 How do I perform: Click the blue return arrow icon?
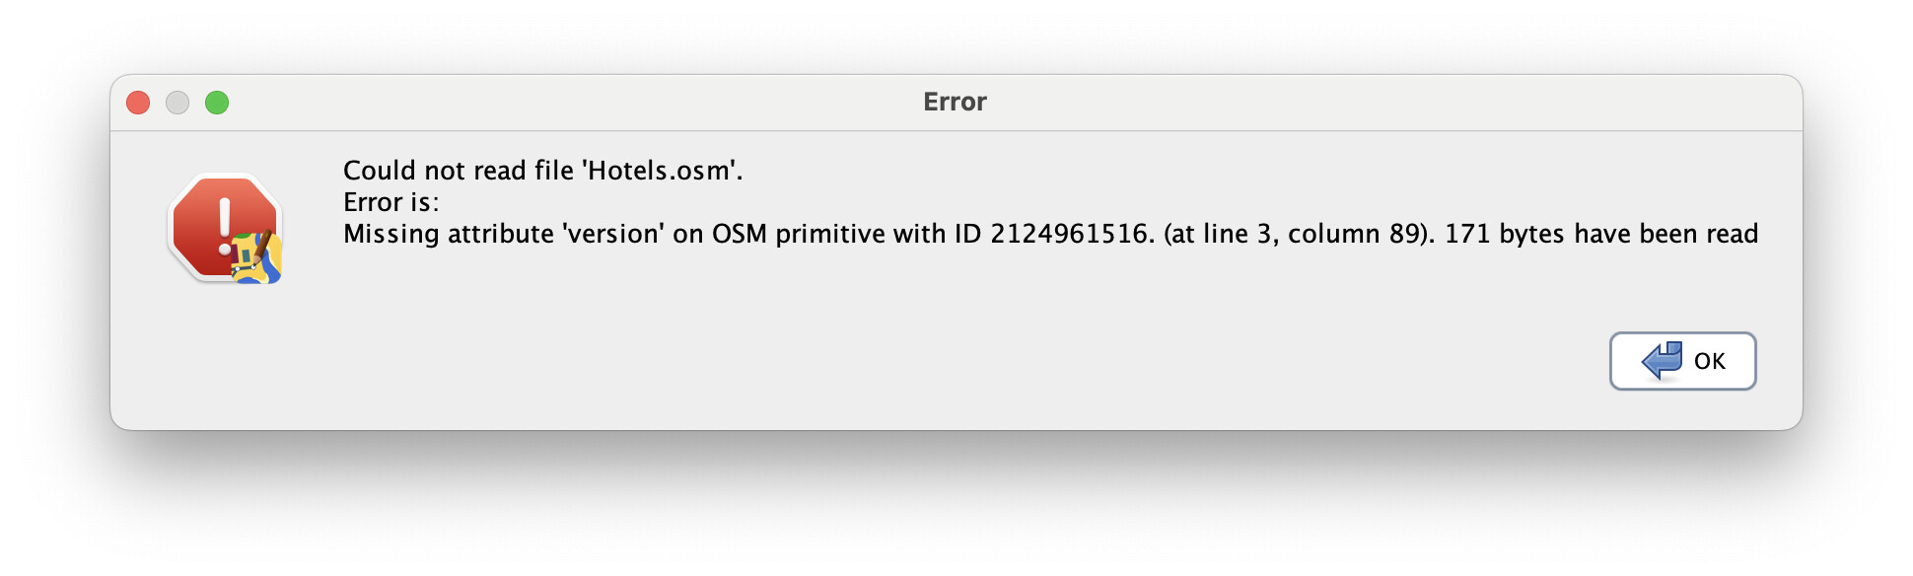(1663, 361)
